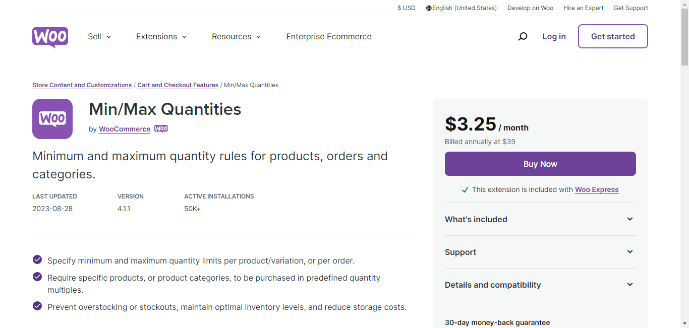Expand the What's included section
689x328 pixels.
[540, 219]
